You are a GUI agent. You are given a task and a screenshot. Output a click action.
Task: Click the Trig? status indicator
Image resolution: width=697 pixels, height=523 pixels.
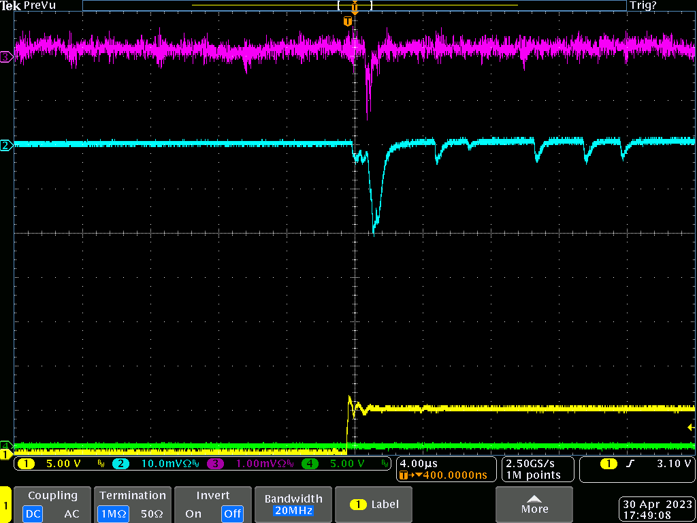click(x=643, y=5)
